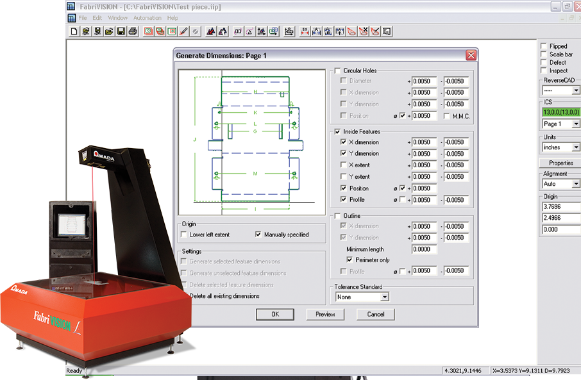This screenshot has height=380, width=581.
Task: Toggle Perimeter only under Outline
Action: tap(349, 260)
